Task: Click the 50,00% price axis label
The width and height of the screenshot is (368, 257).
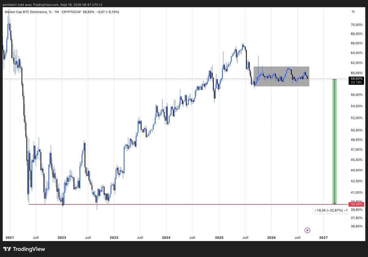Action: (357, 130)
